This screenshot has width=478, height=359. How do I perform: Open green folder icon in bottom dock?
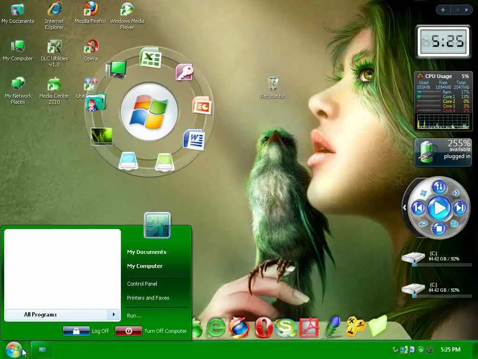[378, 325]
